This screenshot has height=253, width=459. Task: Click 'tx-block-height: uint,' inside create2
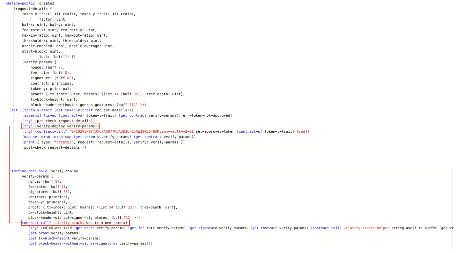tap(54, 99)
